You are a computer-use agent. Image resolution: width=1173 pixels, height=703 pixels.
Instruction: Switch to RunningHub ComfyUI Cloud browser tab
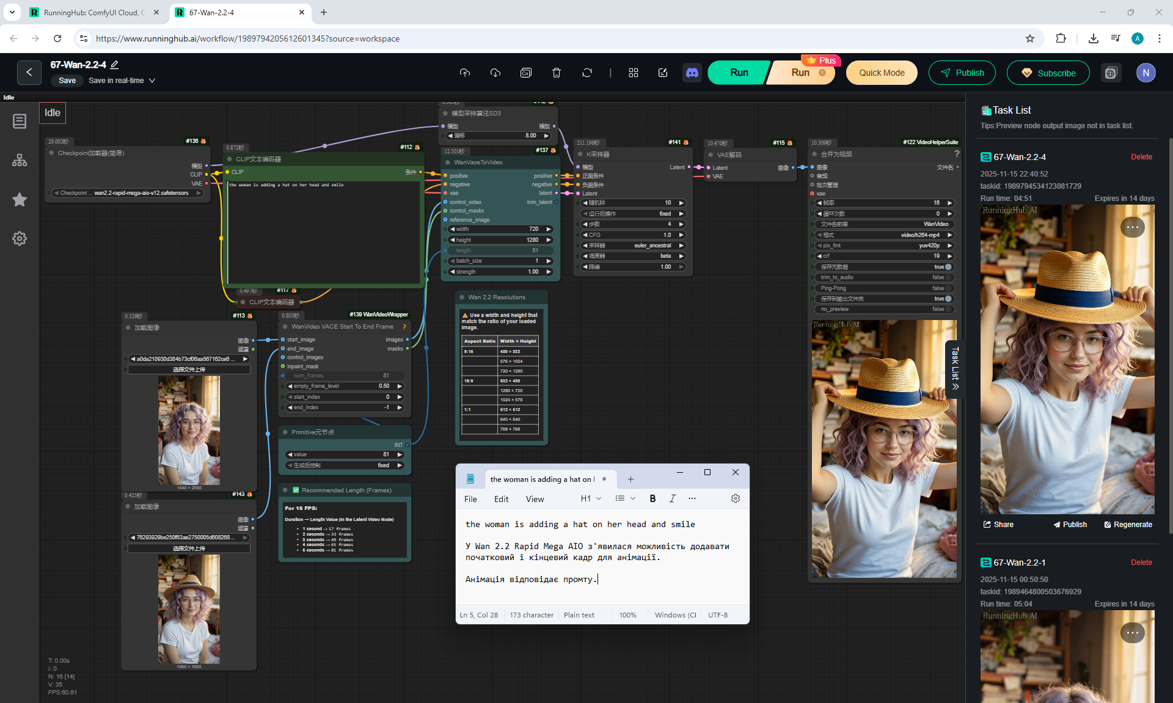coord(93,12)
